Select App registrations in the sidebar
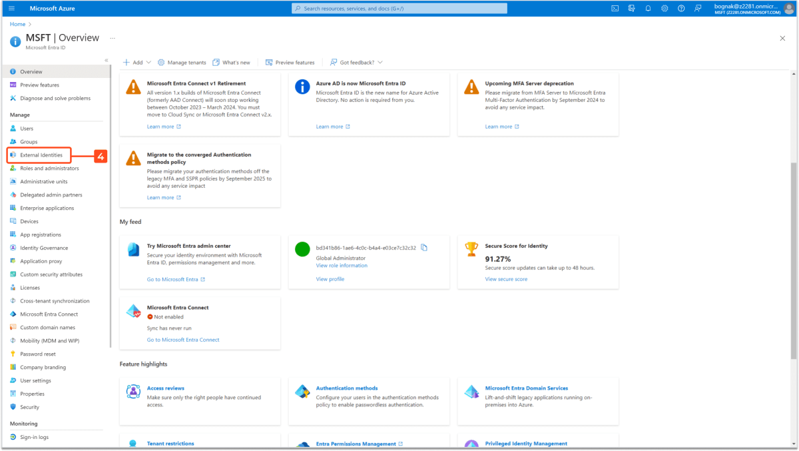The width and height of the screenshot is (799, 451). 40,234
